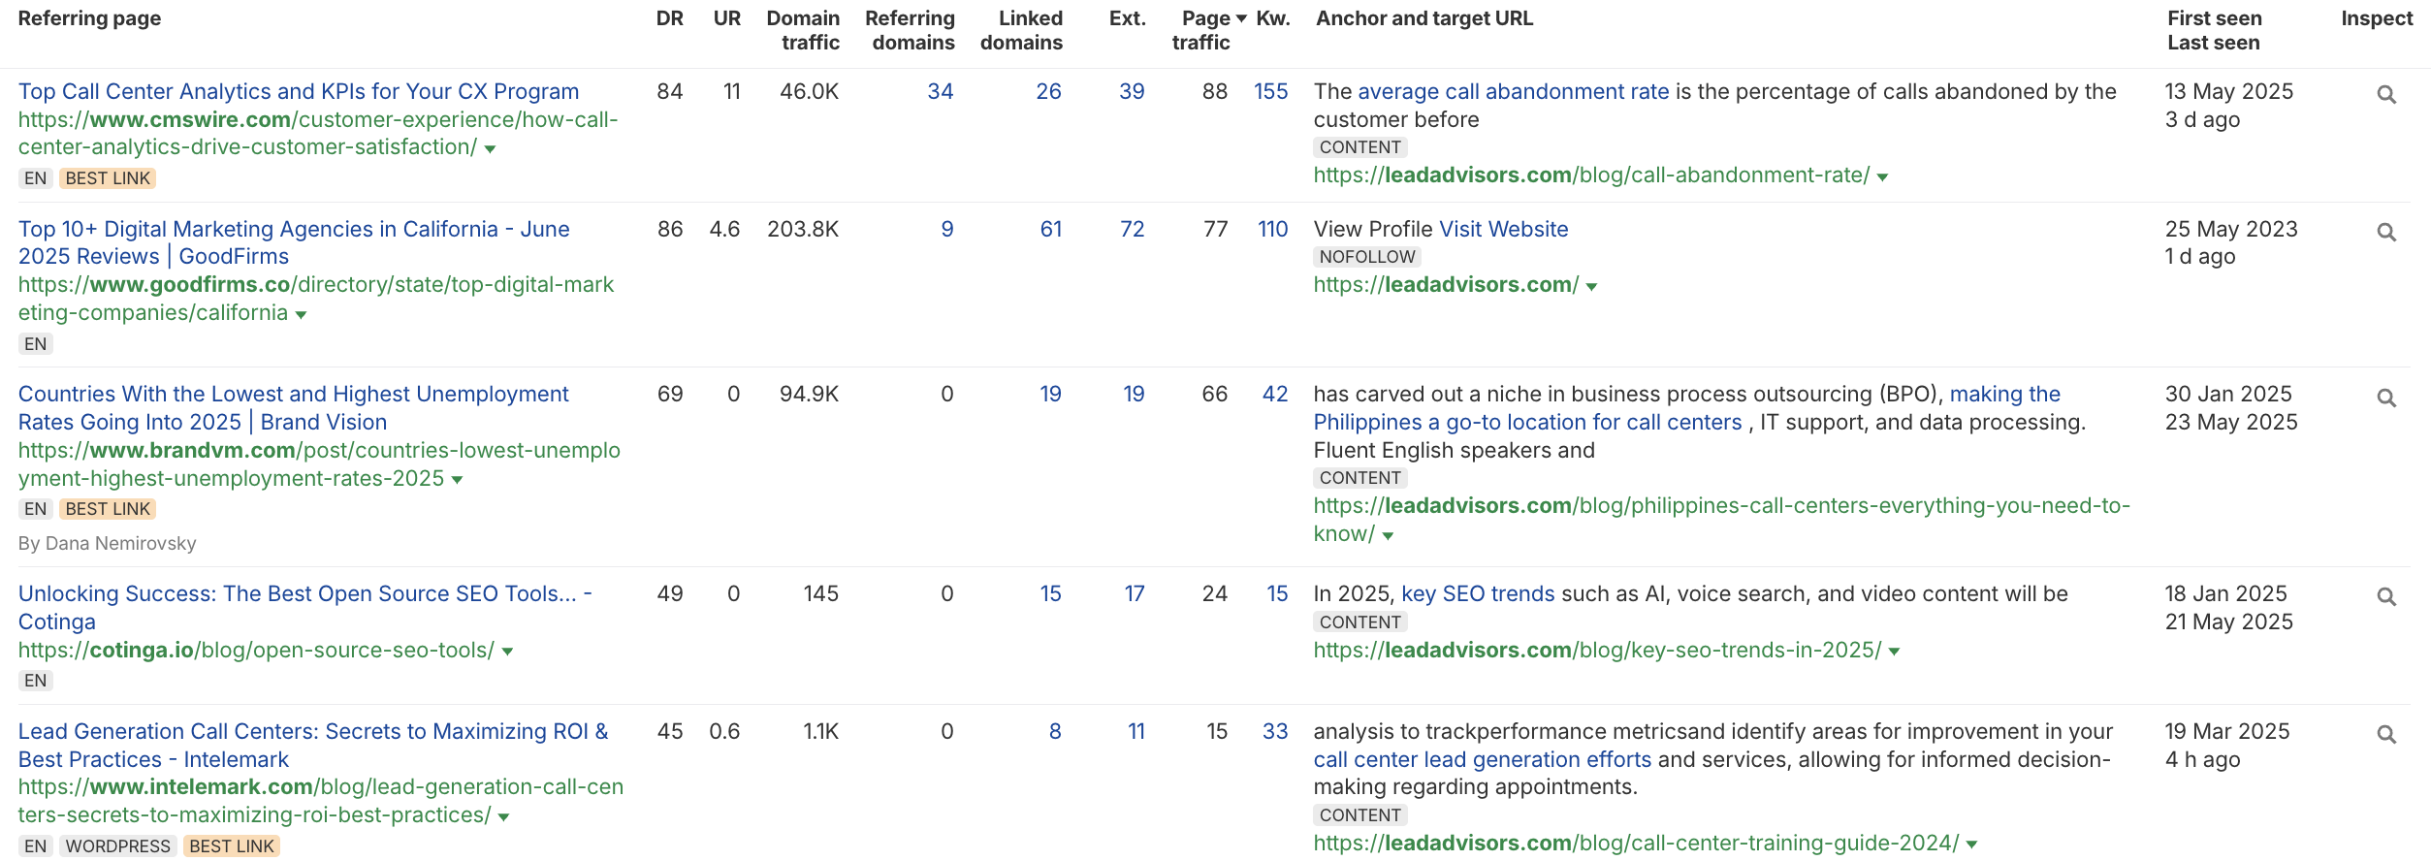Viewport: 2431px width, 861px height.
Task: Click external links value 17 for cotinga
Action: coord(1135,593)
